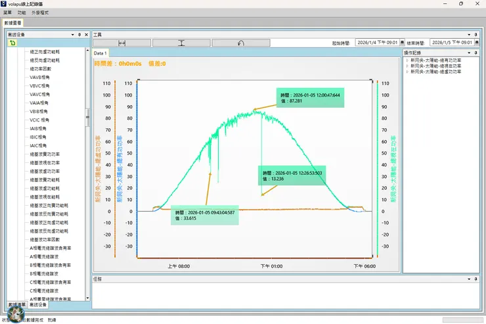Click the 87.281 peak value annotation box
Screen dimensions: 486x324
(310, 98)
